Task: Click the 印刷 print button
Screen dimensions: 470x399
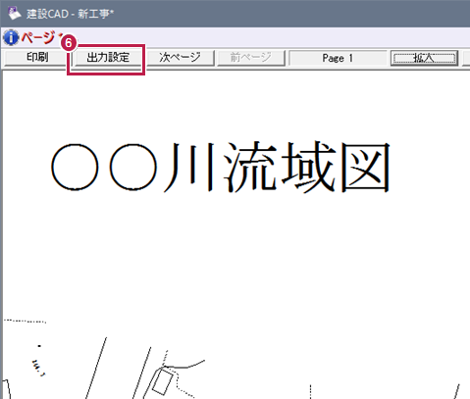Action: 36,58
